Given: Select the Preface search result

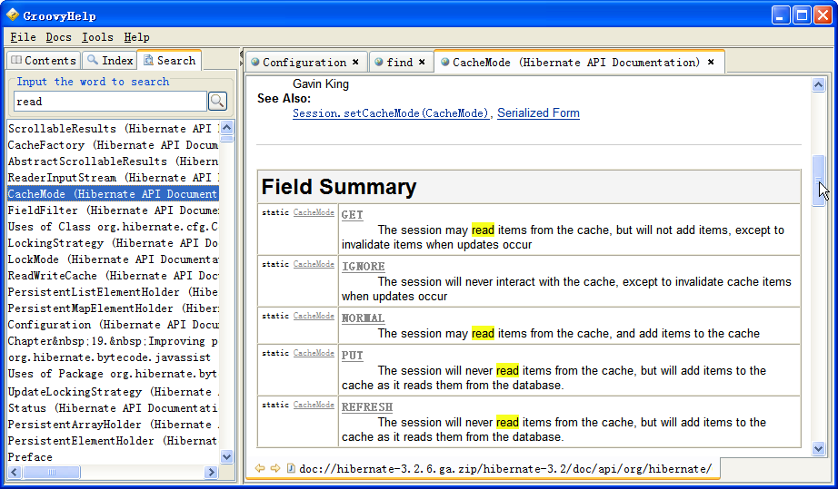Looking at the screenshot, I should click(113, 457).
